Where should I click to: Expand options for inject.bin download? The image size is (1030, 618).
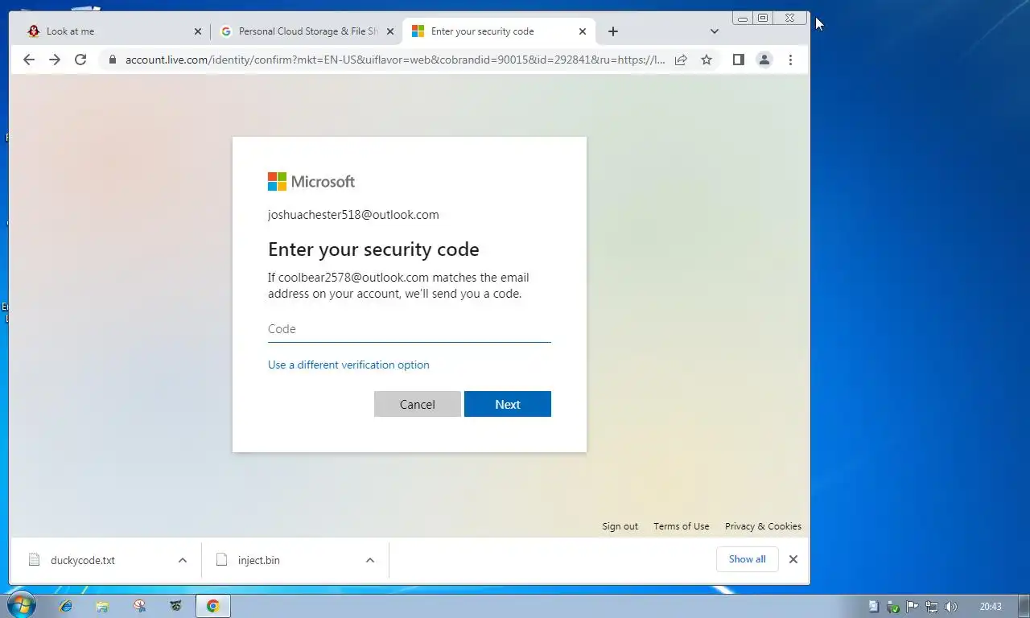pos(370,560)
